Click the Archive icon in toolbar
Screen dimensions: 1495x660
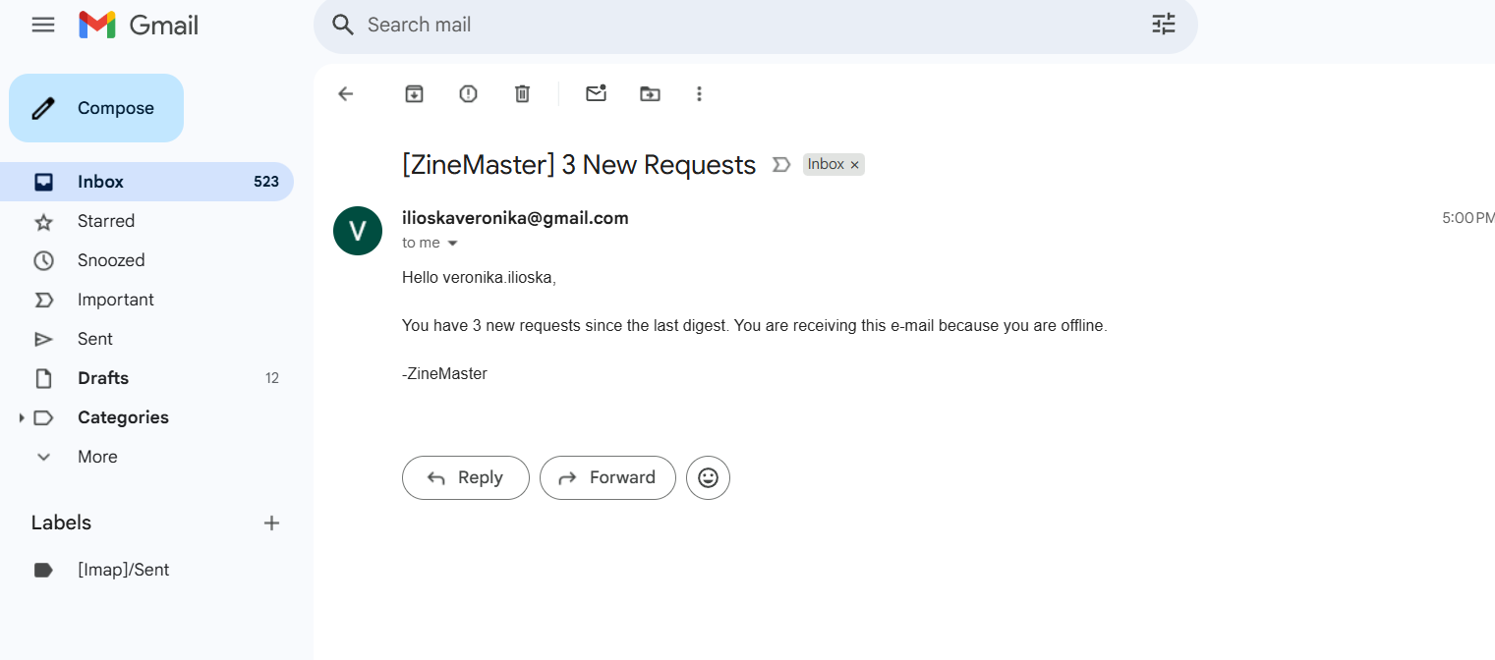tap(415, 93)
